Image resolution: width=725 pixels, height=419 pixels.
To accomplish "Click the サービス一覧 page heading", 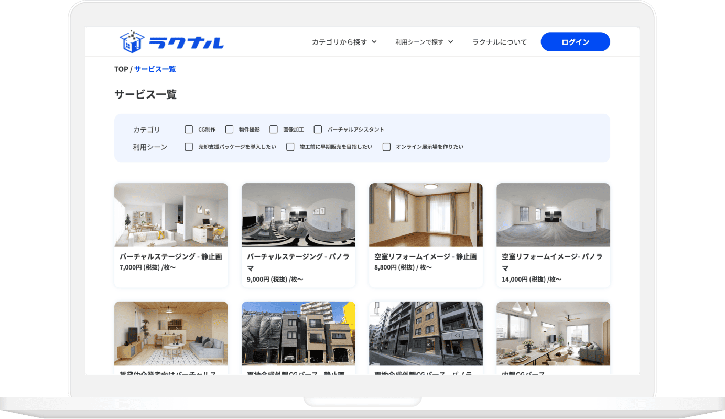I will pyautogui.click(x=146, y=94).
